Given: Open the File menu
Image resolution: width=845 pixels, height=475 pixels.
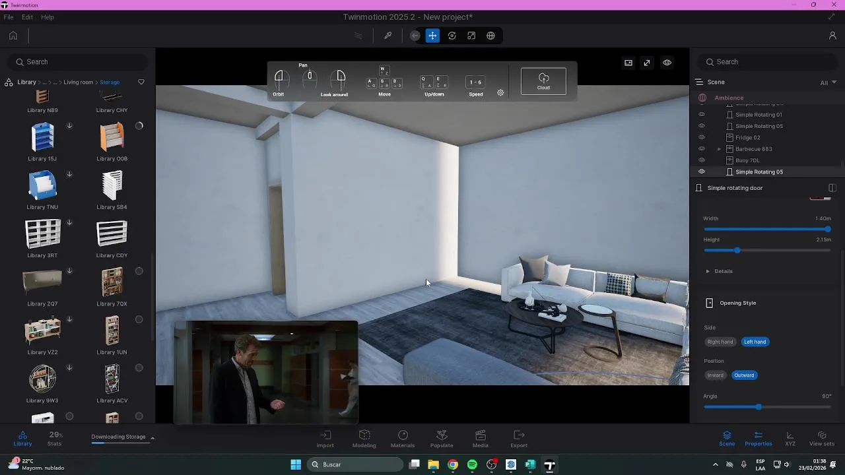Looking at the screenshot, I should coord(9,17).
